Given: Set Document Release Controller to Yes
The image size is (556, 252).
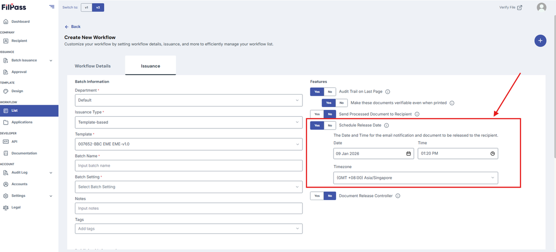Looking at the screenshot, I should [317, 196].
